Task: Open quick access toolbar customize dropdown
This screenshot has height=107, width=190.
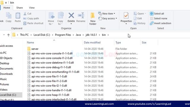Action: [6, 3]
